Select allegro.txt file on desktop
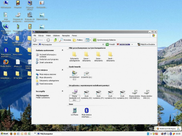Image resolution: width=182 pixels, height=136 pixels. point(18,63)
